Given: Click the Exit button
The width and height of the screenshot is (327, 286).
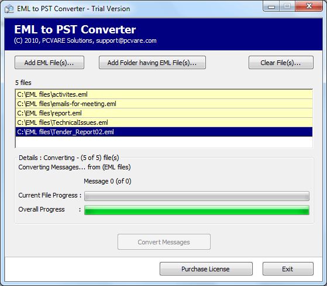Looking at the screenshot, I should click(x=288, y=269).
